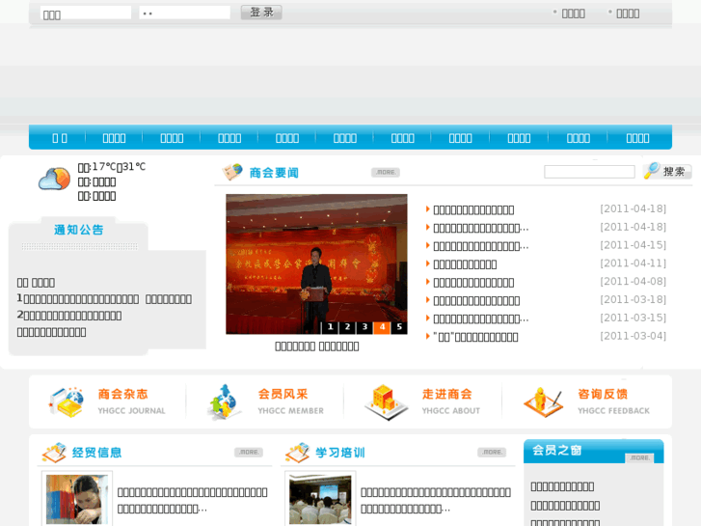Switch slideshow to image 5
The height and width of the screenshot is (526, 701).
(399, 327)
